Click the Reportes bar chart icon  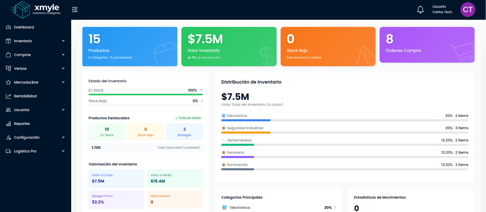coord(8,124)
